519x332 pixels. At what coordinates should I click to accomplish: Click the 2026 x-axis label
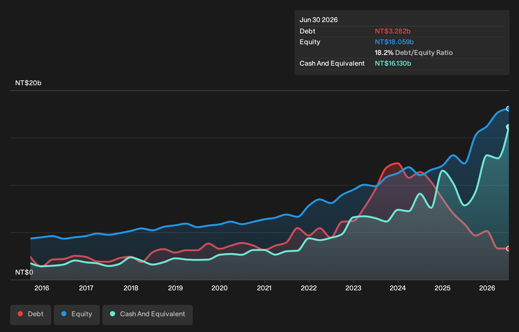click(x=487, y=288)
